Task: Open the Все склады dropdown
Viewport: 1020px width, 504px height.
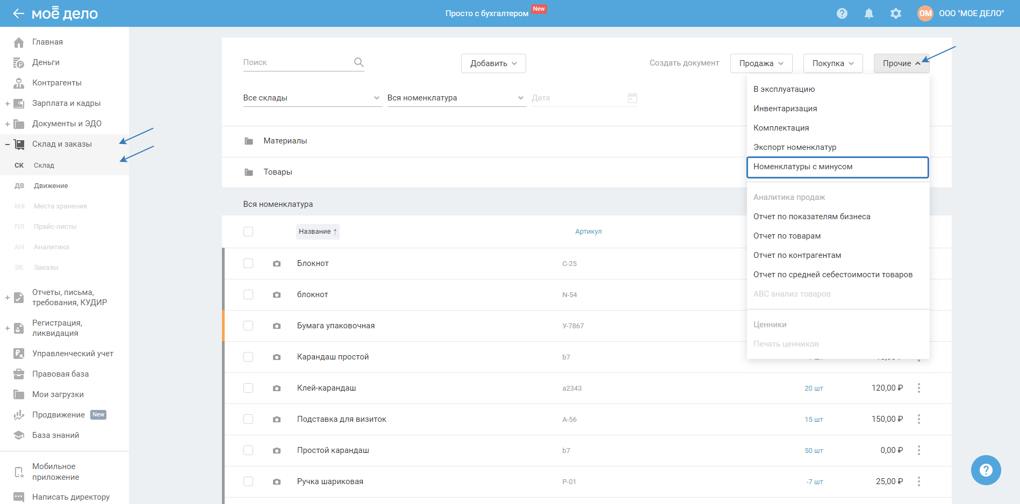Action: [x=312, y=98]
